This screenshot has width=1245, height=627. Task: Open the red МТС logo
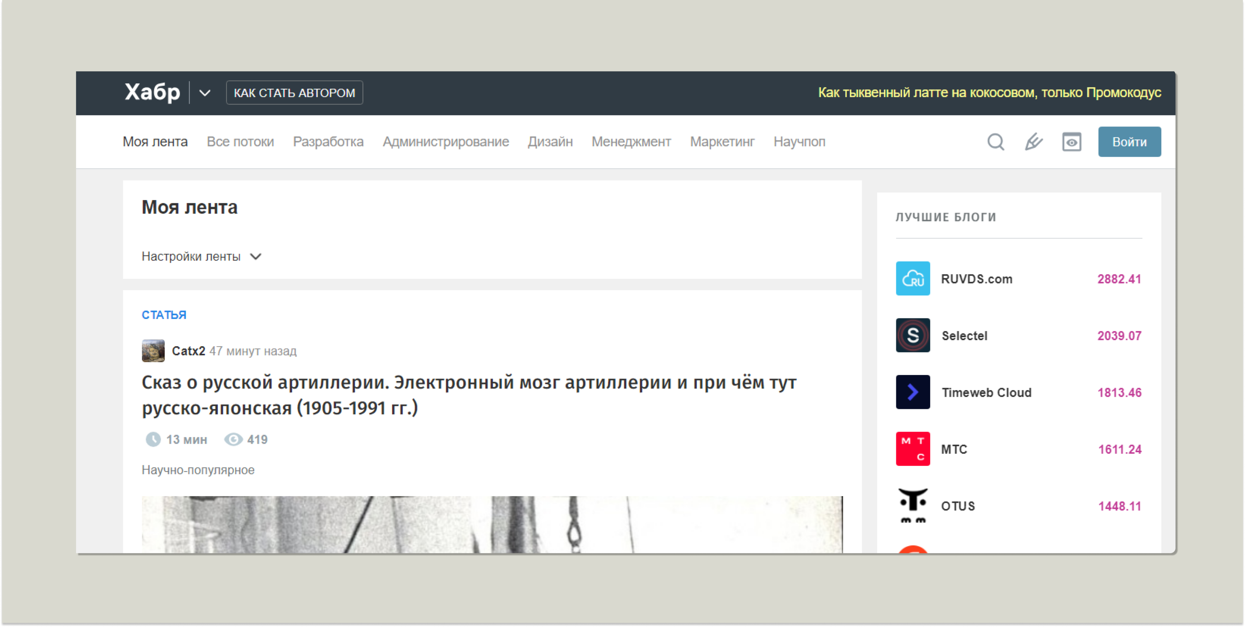click(913, 449)
